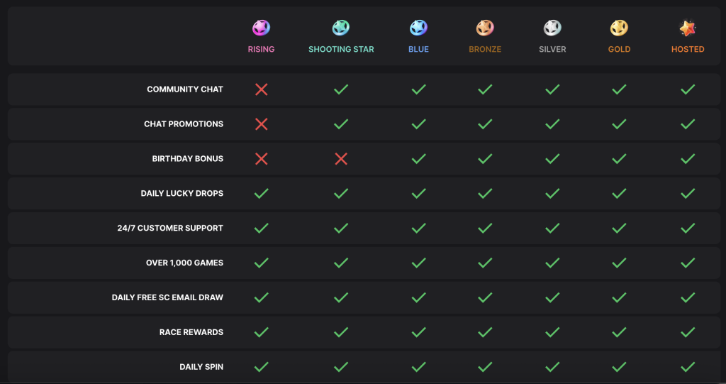Click the CHAT PROMOTIONS row label

[184, 124]
